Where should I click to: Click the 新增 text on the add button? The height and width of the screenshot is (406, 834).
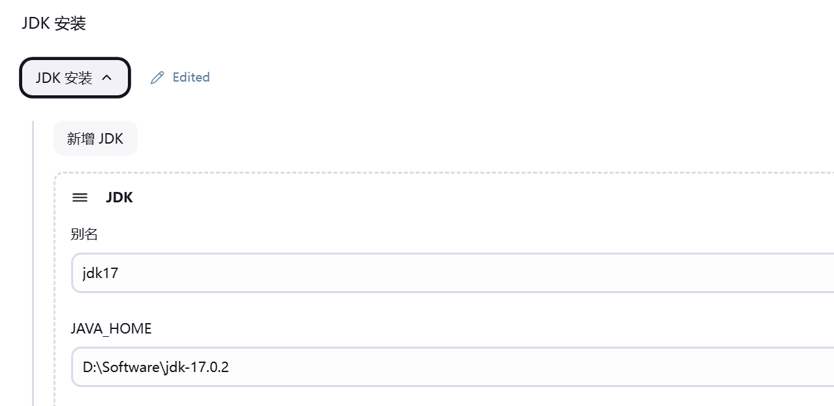81,138
